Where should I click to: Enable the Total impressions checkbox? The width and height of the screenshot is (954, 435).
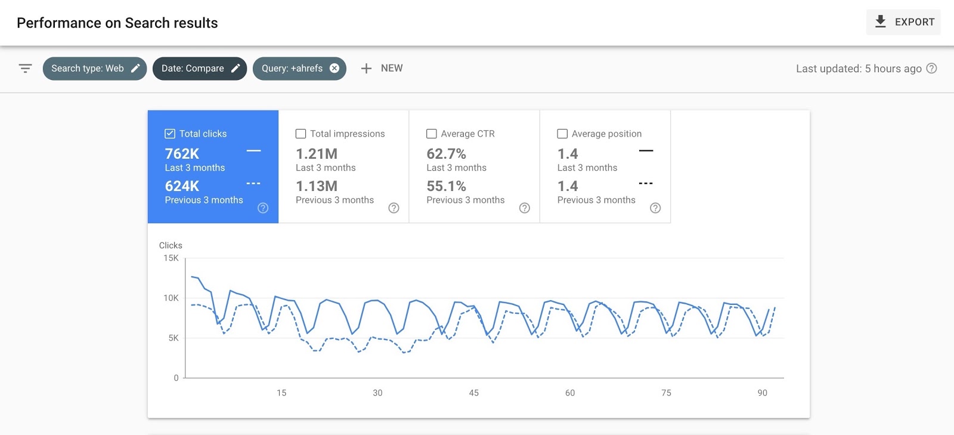[301, 134]
